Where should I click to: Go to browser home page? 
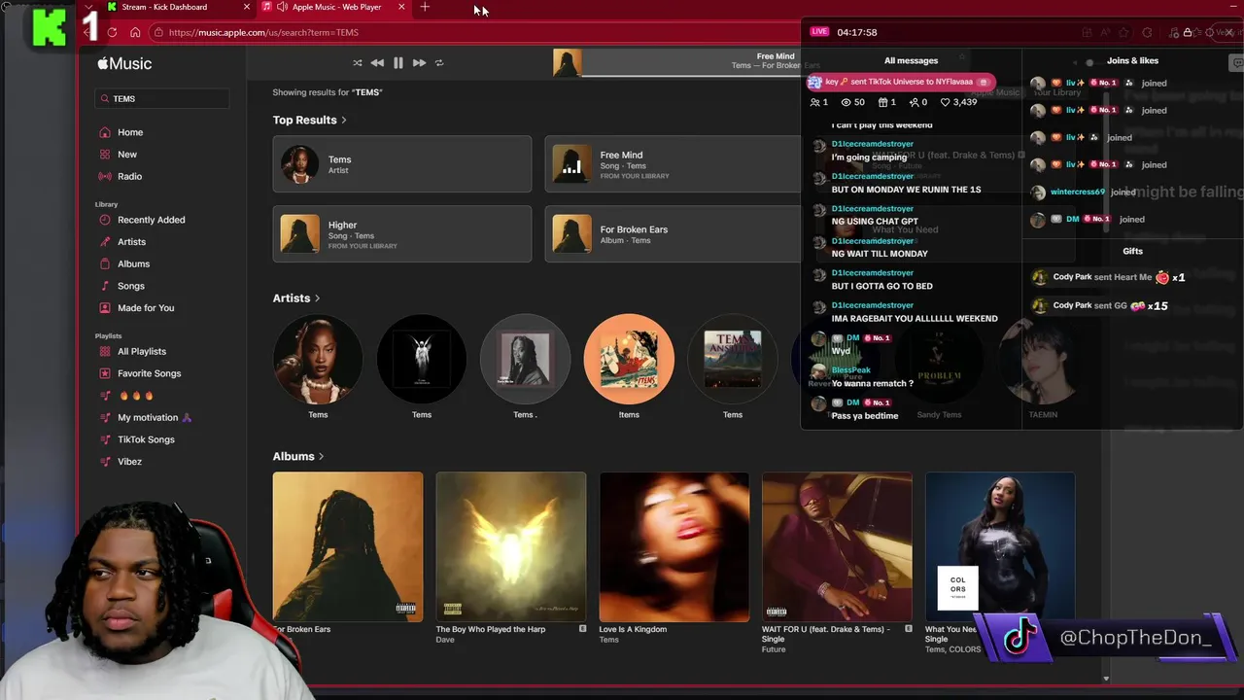pyautogui.click(x=135, y=32)
